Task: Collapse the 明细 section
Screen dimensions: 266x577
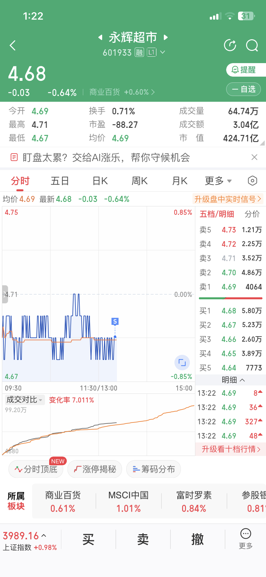Action: [x=233, y=380]
